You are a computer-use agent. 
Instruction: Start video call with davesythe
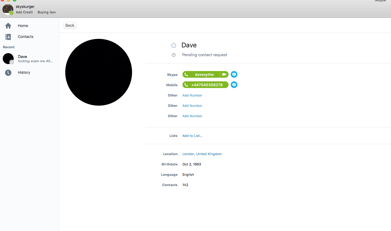pos(224,74)
